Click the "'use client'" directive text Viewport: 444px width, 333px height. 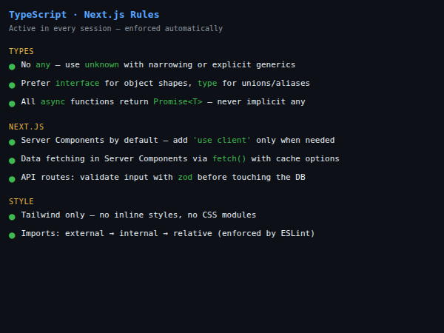point(221,140)
